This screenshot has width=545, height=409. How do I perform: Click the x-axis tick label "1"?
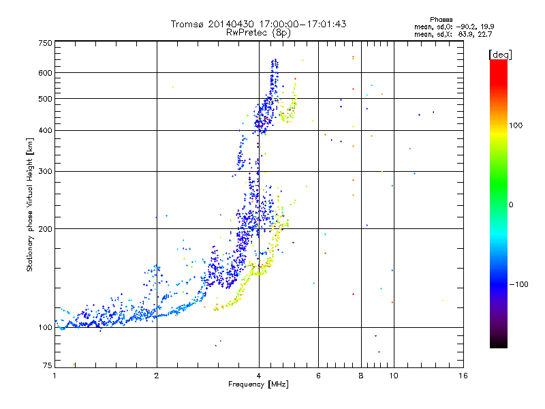click(54, 376)
